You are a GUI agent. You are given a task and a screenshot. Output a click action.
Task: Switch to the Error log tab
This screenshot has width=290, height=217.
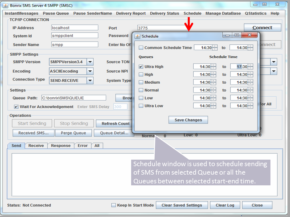pyautogui.click(x=83, y=146)
